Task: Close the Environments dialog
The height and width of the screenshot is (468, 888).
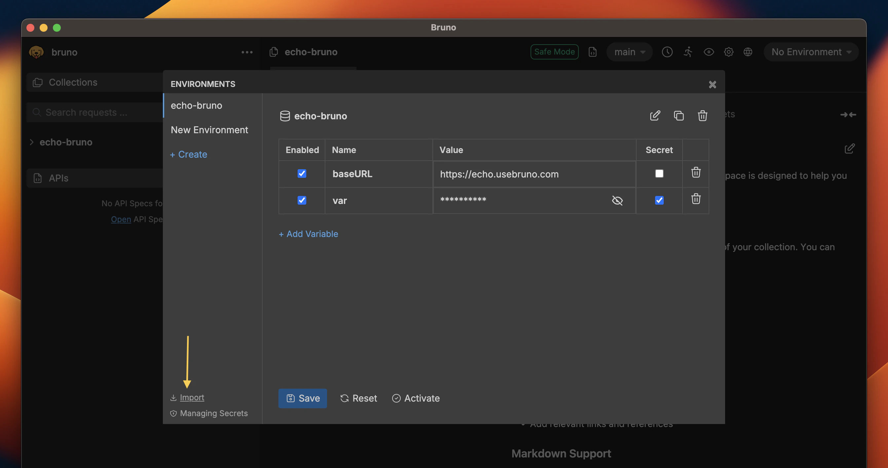Action: point(712,85)
